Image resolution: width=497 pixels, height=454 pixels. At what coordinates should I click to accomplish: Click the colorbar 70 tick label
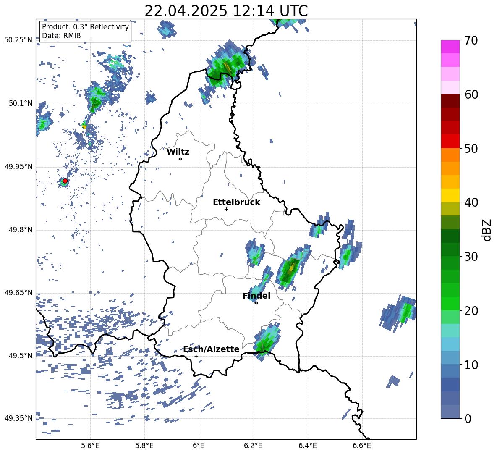coord(471,40)
